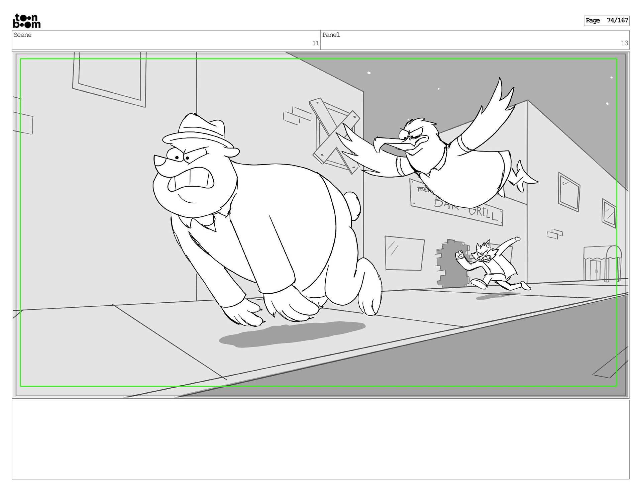Click the empty notes box below panel
This screenshot has height=497, width=642.
(x=320, y=439)
